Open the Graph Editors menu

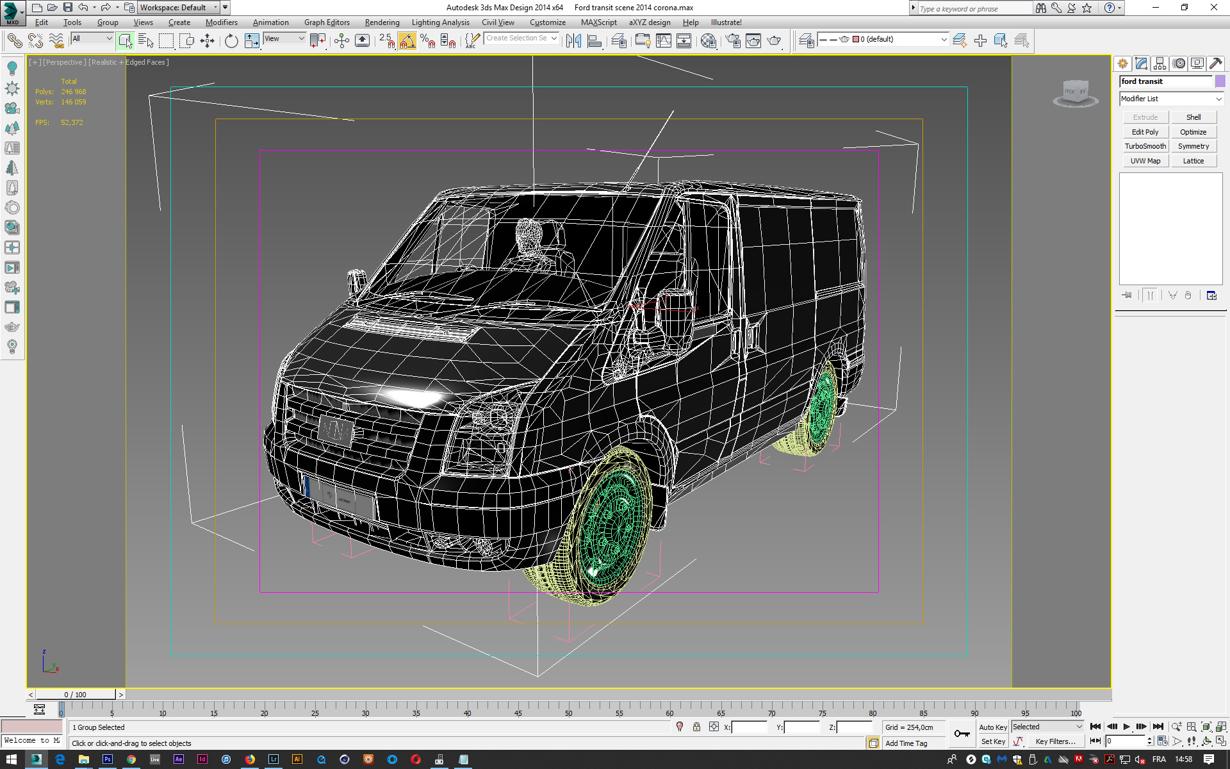tap(327, 22)
